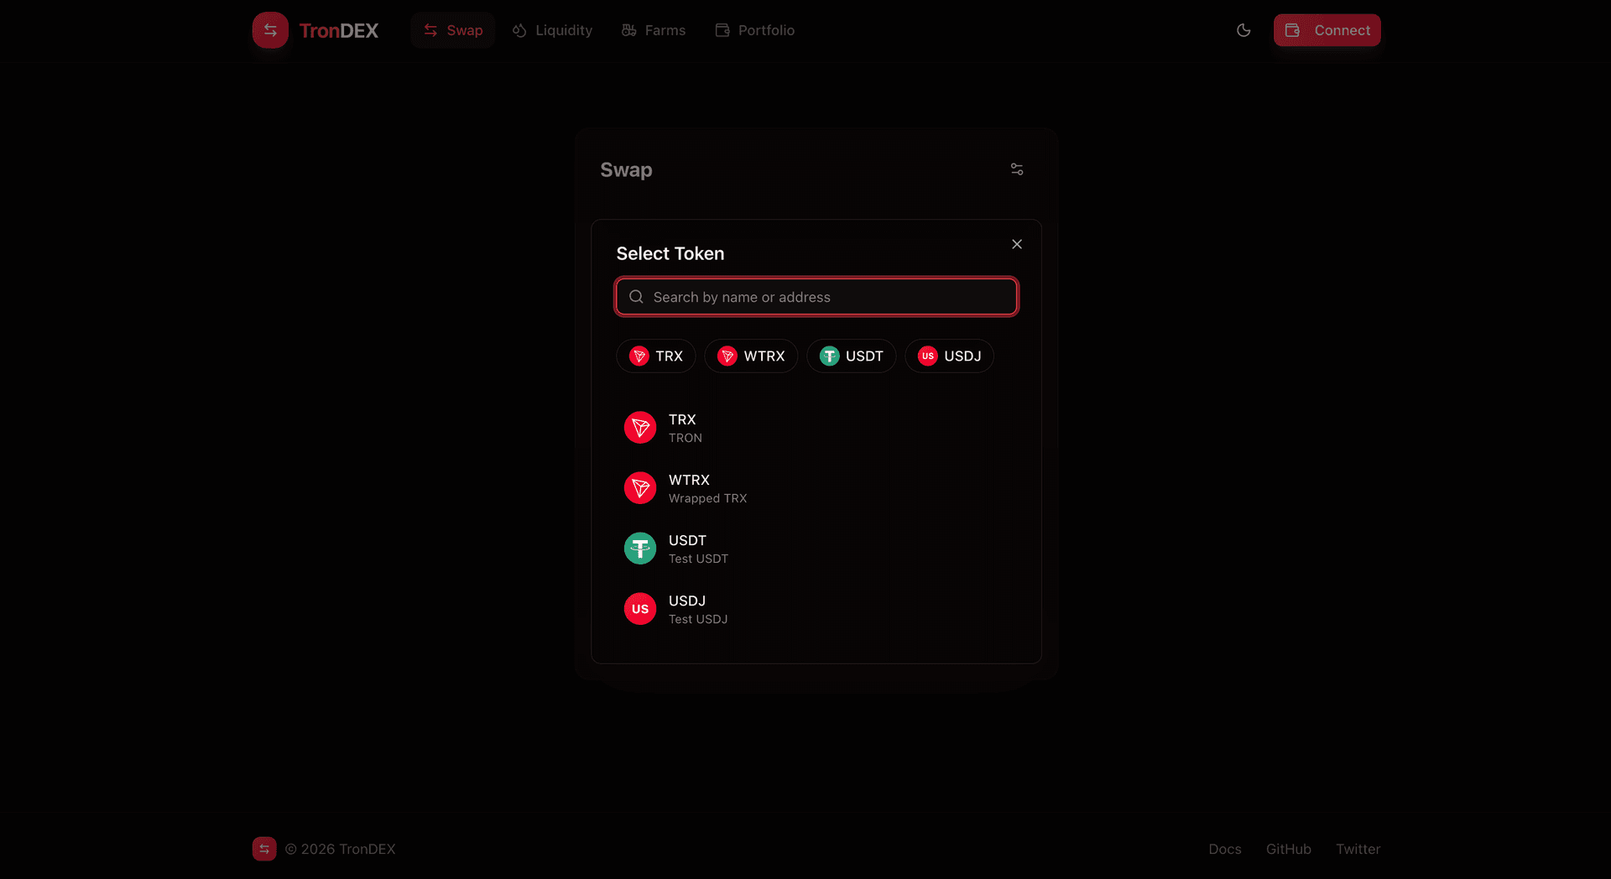Image resolution: width=1611 pixels, height=879 pixels.
Task: Toggle dark mode moon icon
Action: (1243, 30)
